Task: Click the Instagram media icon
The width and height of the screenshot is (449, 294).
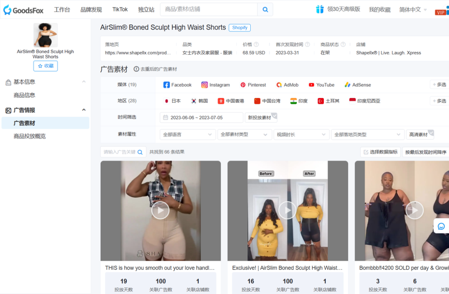Action: pyautogui.click(x=205, y=85)
